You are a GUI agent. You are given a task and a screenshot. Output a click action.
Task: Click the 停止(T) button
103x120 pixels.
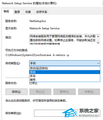click(40, 92)
